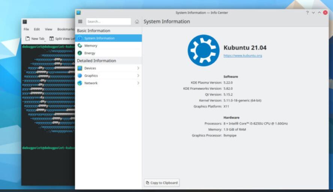Open the Devices section
This screenshot has width=333, height=192.
coord(108,68)
